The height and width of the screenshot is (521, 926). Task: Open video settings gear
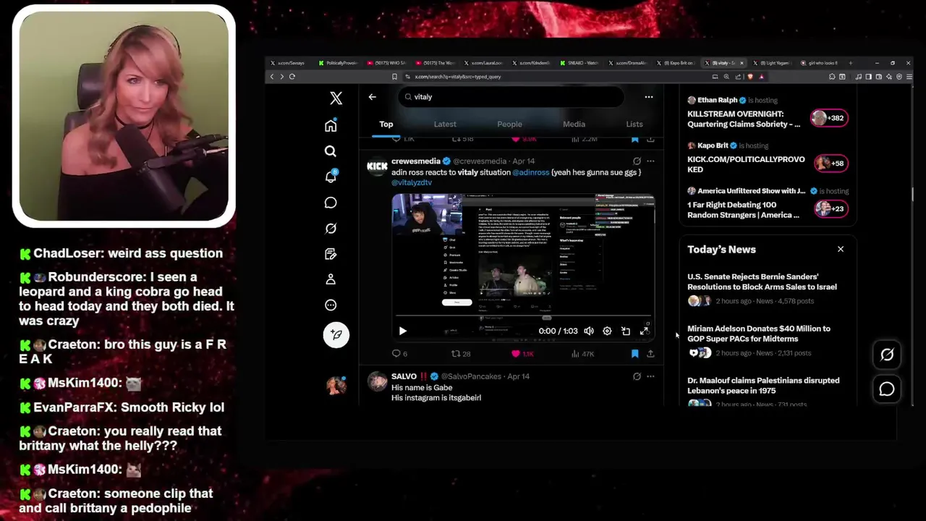pos(607,331)
